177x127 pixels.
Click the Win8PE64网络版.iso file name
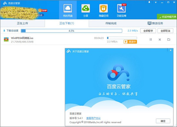tap(22, 38)
